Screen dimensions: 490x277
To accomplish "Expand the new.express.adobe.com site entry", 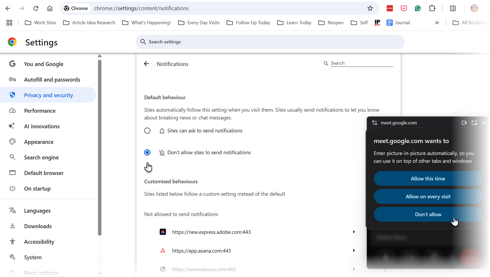I will (354, 232).
